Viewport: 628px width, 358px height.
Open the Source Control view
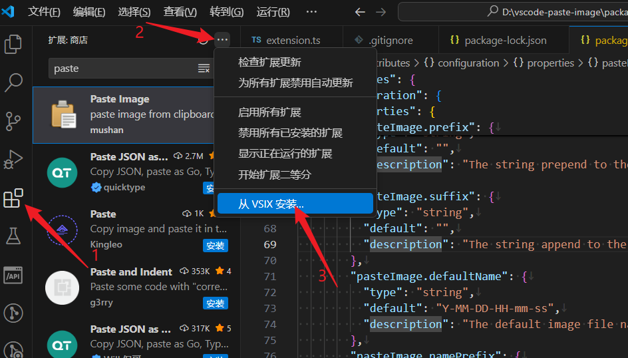[13, 122]
